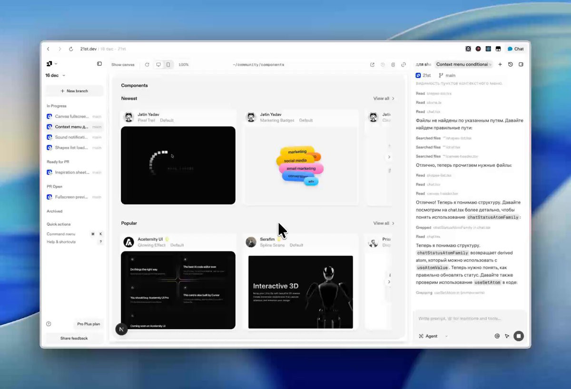Open the Inspiration sheet... branch
Image resolution: width=571 pixels, height=389 pixels.
coord(74,173)
